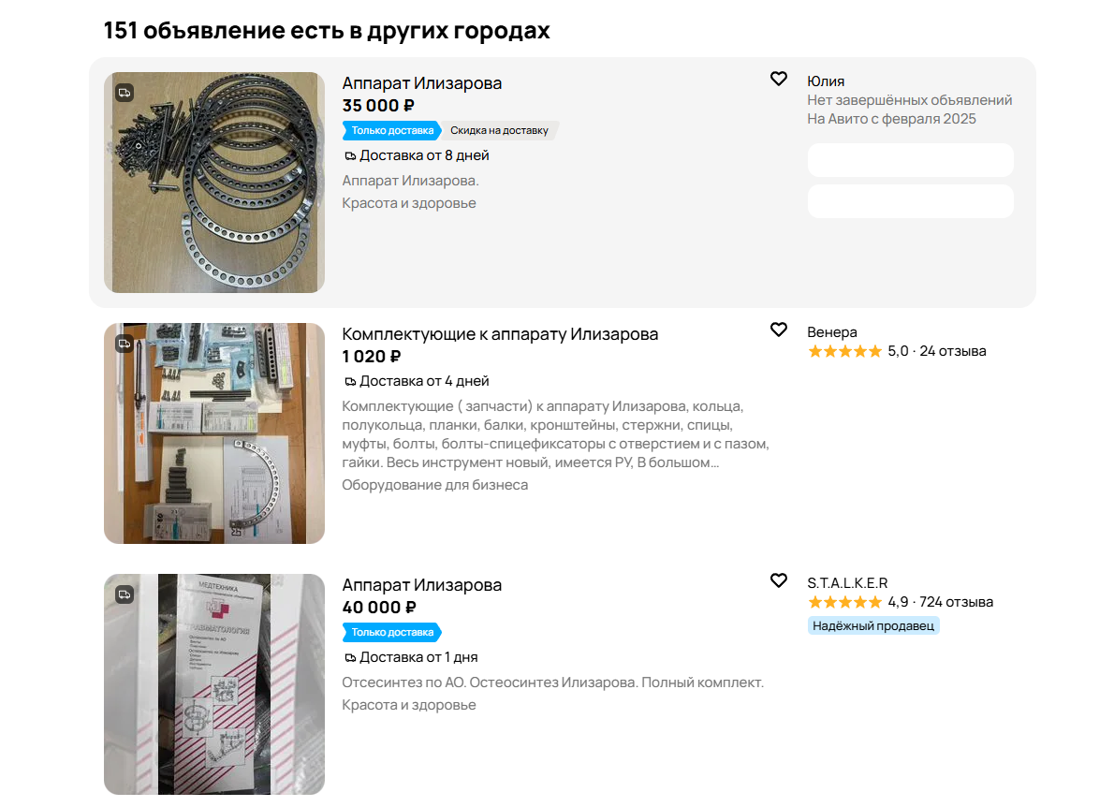Open seller profile Юлия
1114x807 pixels.
tap(826, 81)
